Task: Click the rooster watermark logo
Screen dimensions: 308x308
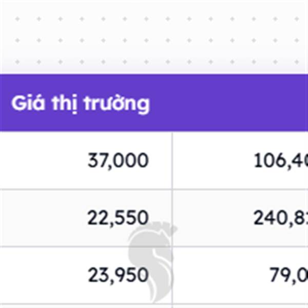Action: click(151, 262)
